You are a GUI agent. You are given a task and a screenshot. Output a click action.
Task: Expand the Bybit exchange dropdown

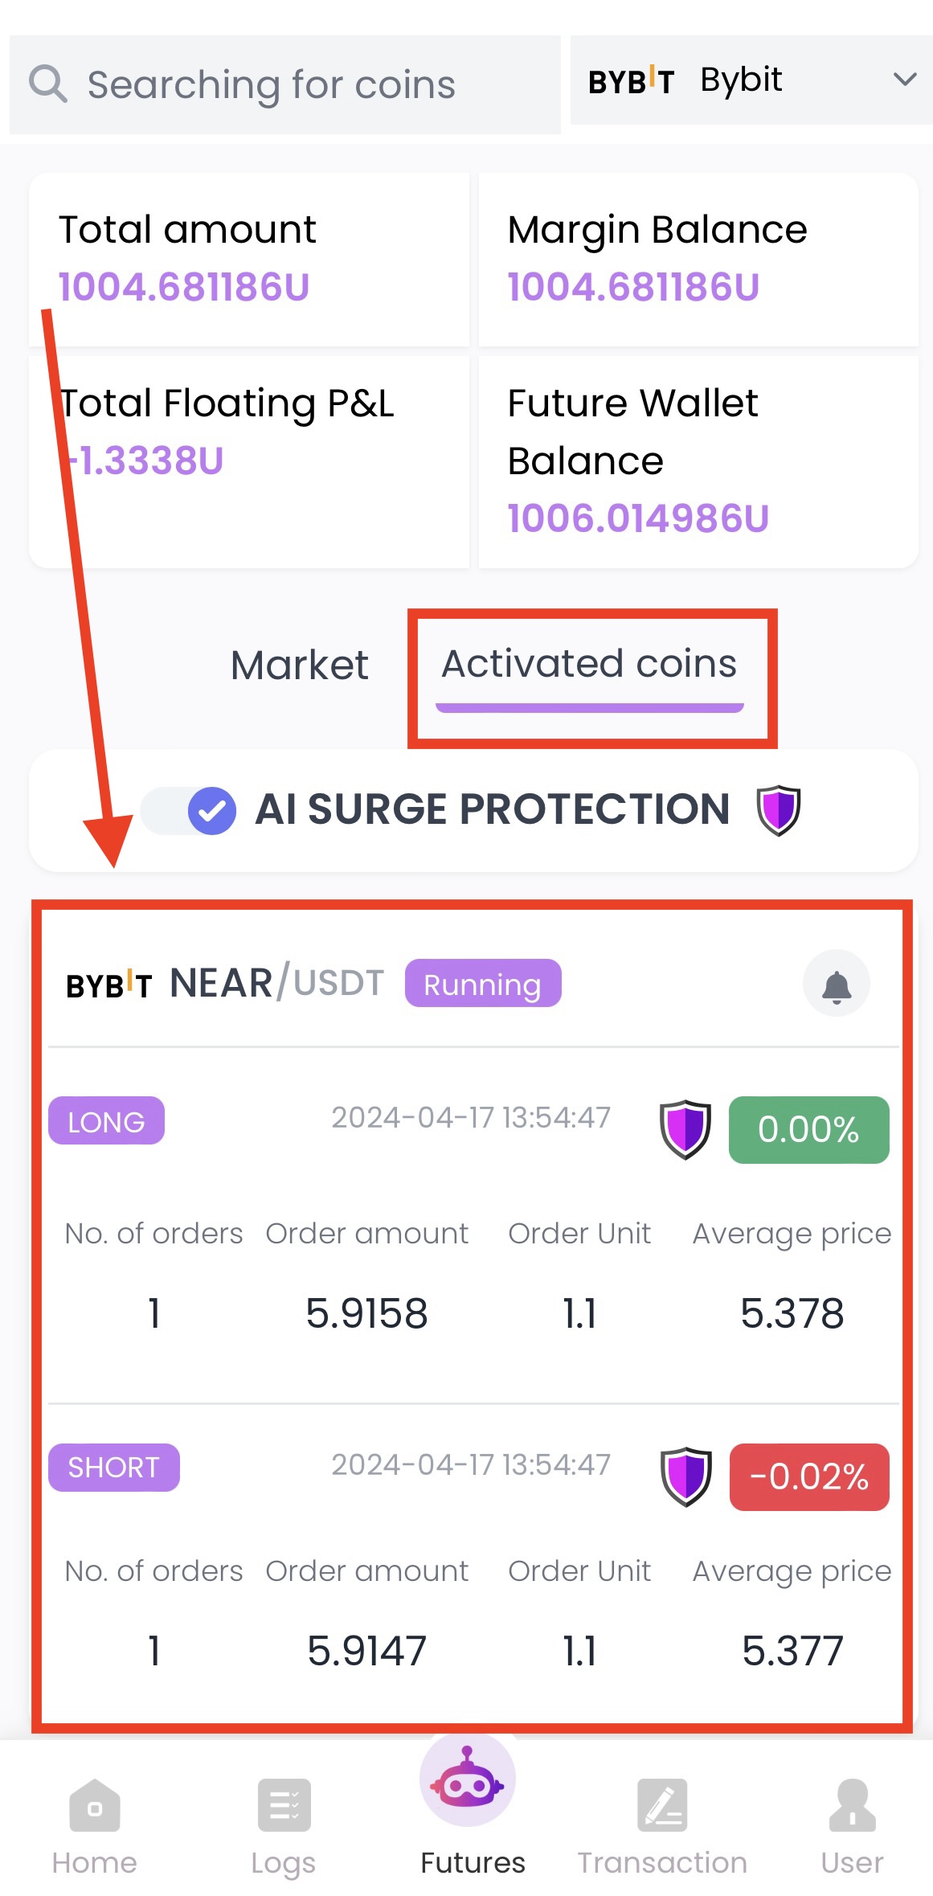pyautogui.click(x=751, y=80)
